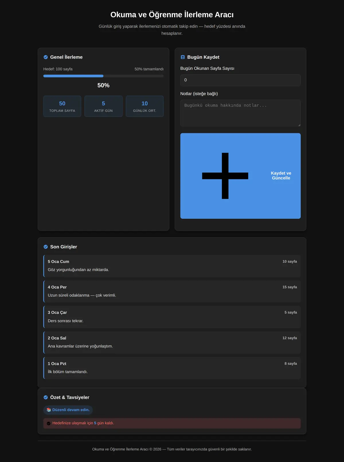
Task: Select the 5 Oca Cum entry date
Action: pyautogui.click(x=58, y=261)
